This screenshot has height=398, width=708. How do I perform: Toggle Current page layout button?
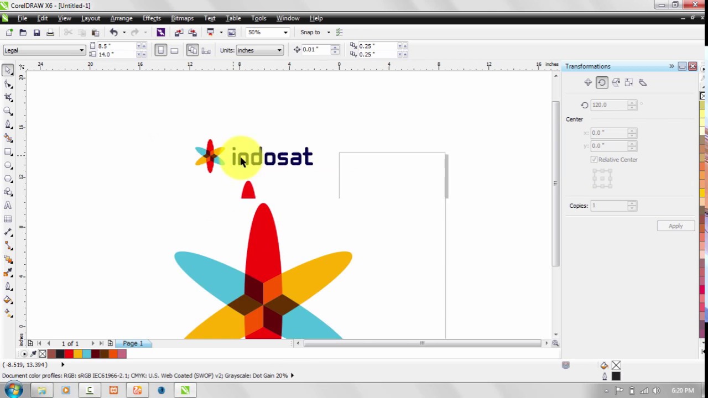click(206, 50)
